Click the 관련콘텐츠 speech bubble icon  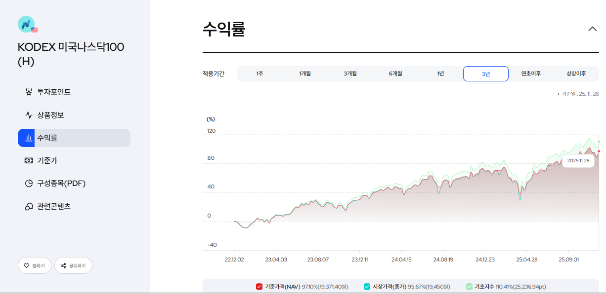[x=29, y=206]
